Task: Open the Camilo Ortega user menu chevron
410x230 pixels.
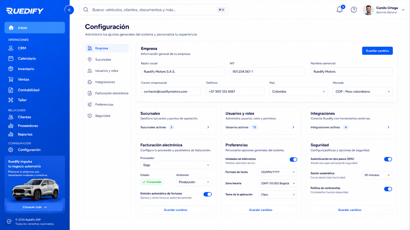Action: pos(403,10)
